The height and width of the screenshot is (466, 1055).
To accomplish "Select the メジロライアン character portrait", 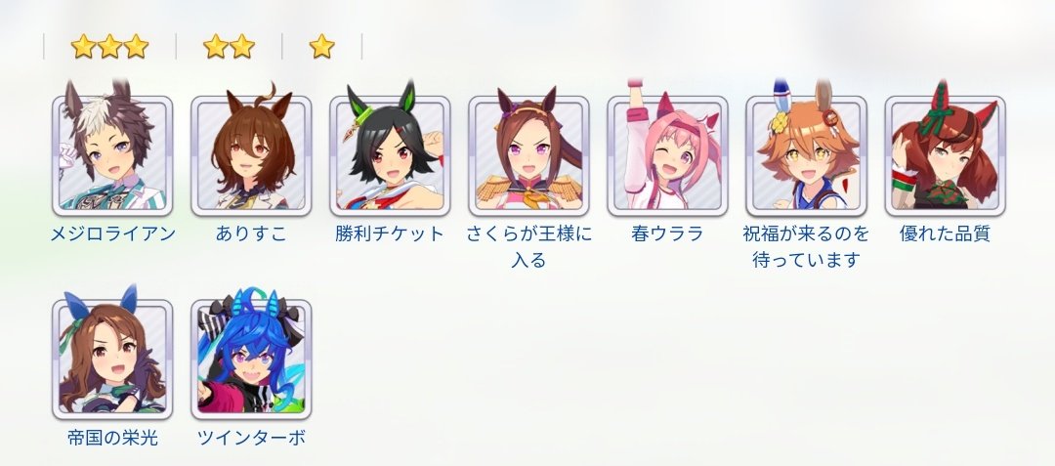I will tap(112, 155).
